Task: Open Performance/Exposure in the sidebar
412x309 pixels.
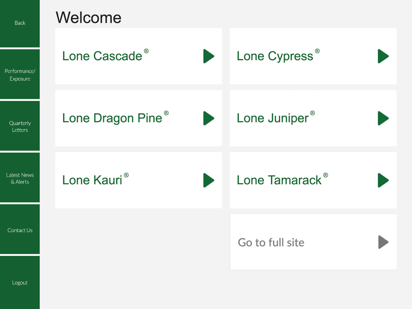Action: (20, 74)
